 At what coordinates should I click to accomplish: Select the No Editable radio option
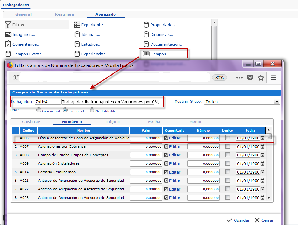pyautogui.click(x=92, y=111)
